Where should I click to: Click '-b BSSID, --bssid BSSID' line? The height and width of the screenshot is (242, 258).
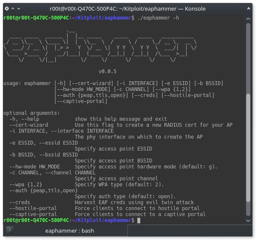point(43,154)
